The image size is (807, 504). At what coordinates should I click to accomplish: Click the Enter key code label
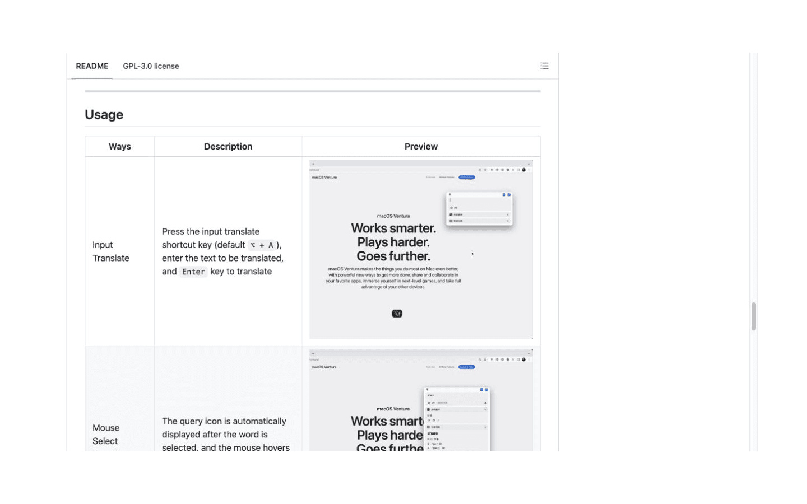[x=193, y=272]
